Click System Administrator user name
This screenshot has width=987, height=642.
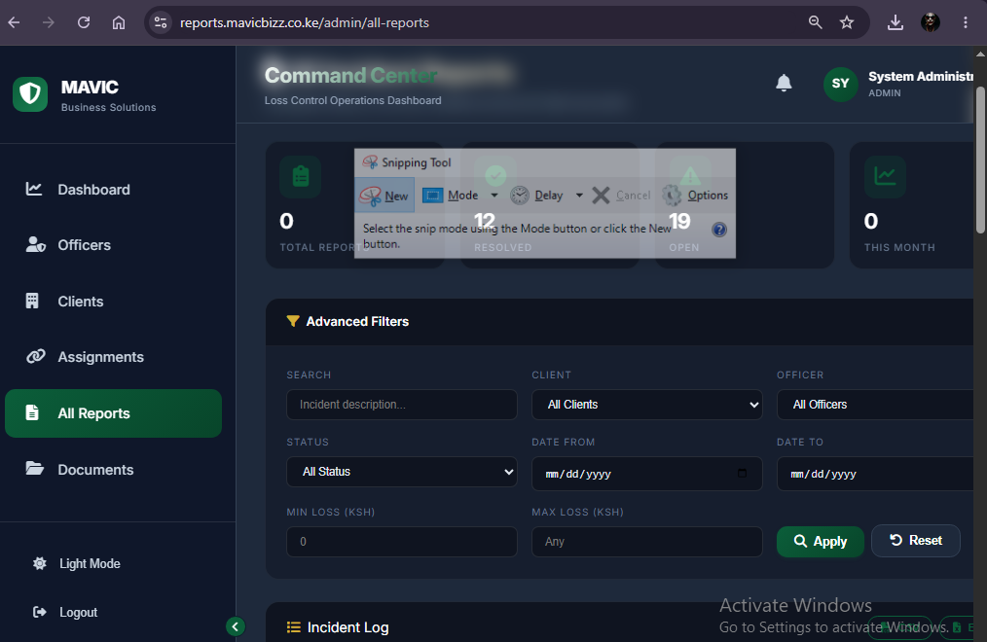click(x=920, y=76)
